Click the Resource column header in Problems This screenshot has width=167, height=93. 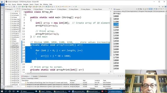click(76, 80)
